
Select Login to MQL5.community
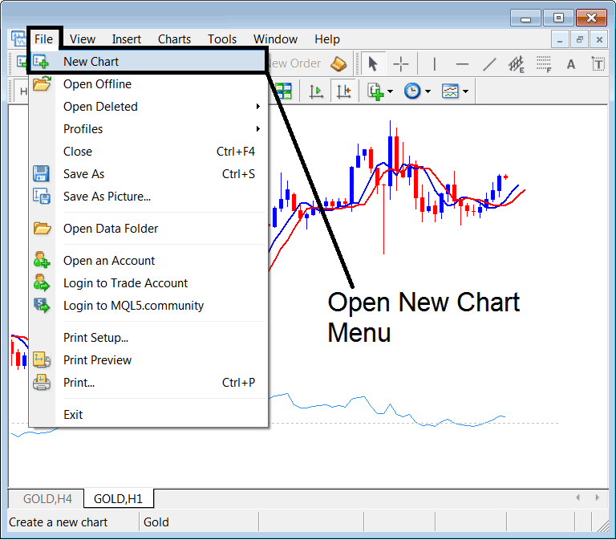pos(148,306)
